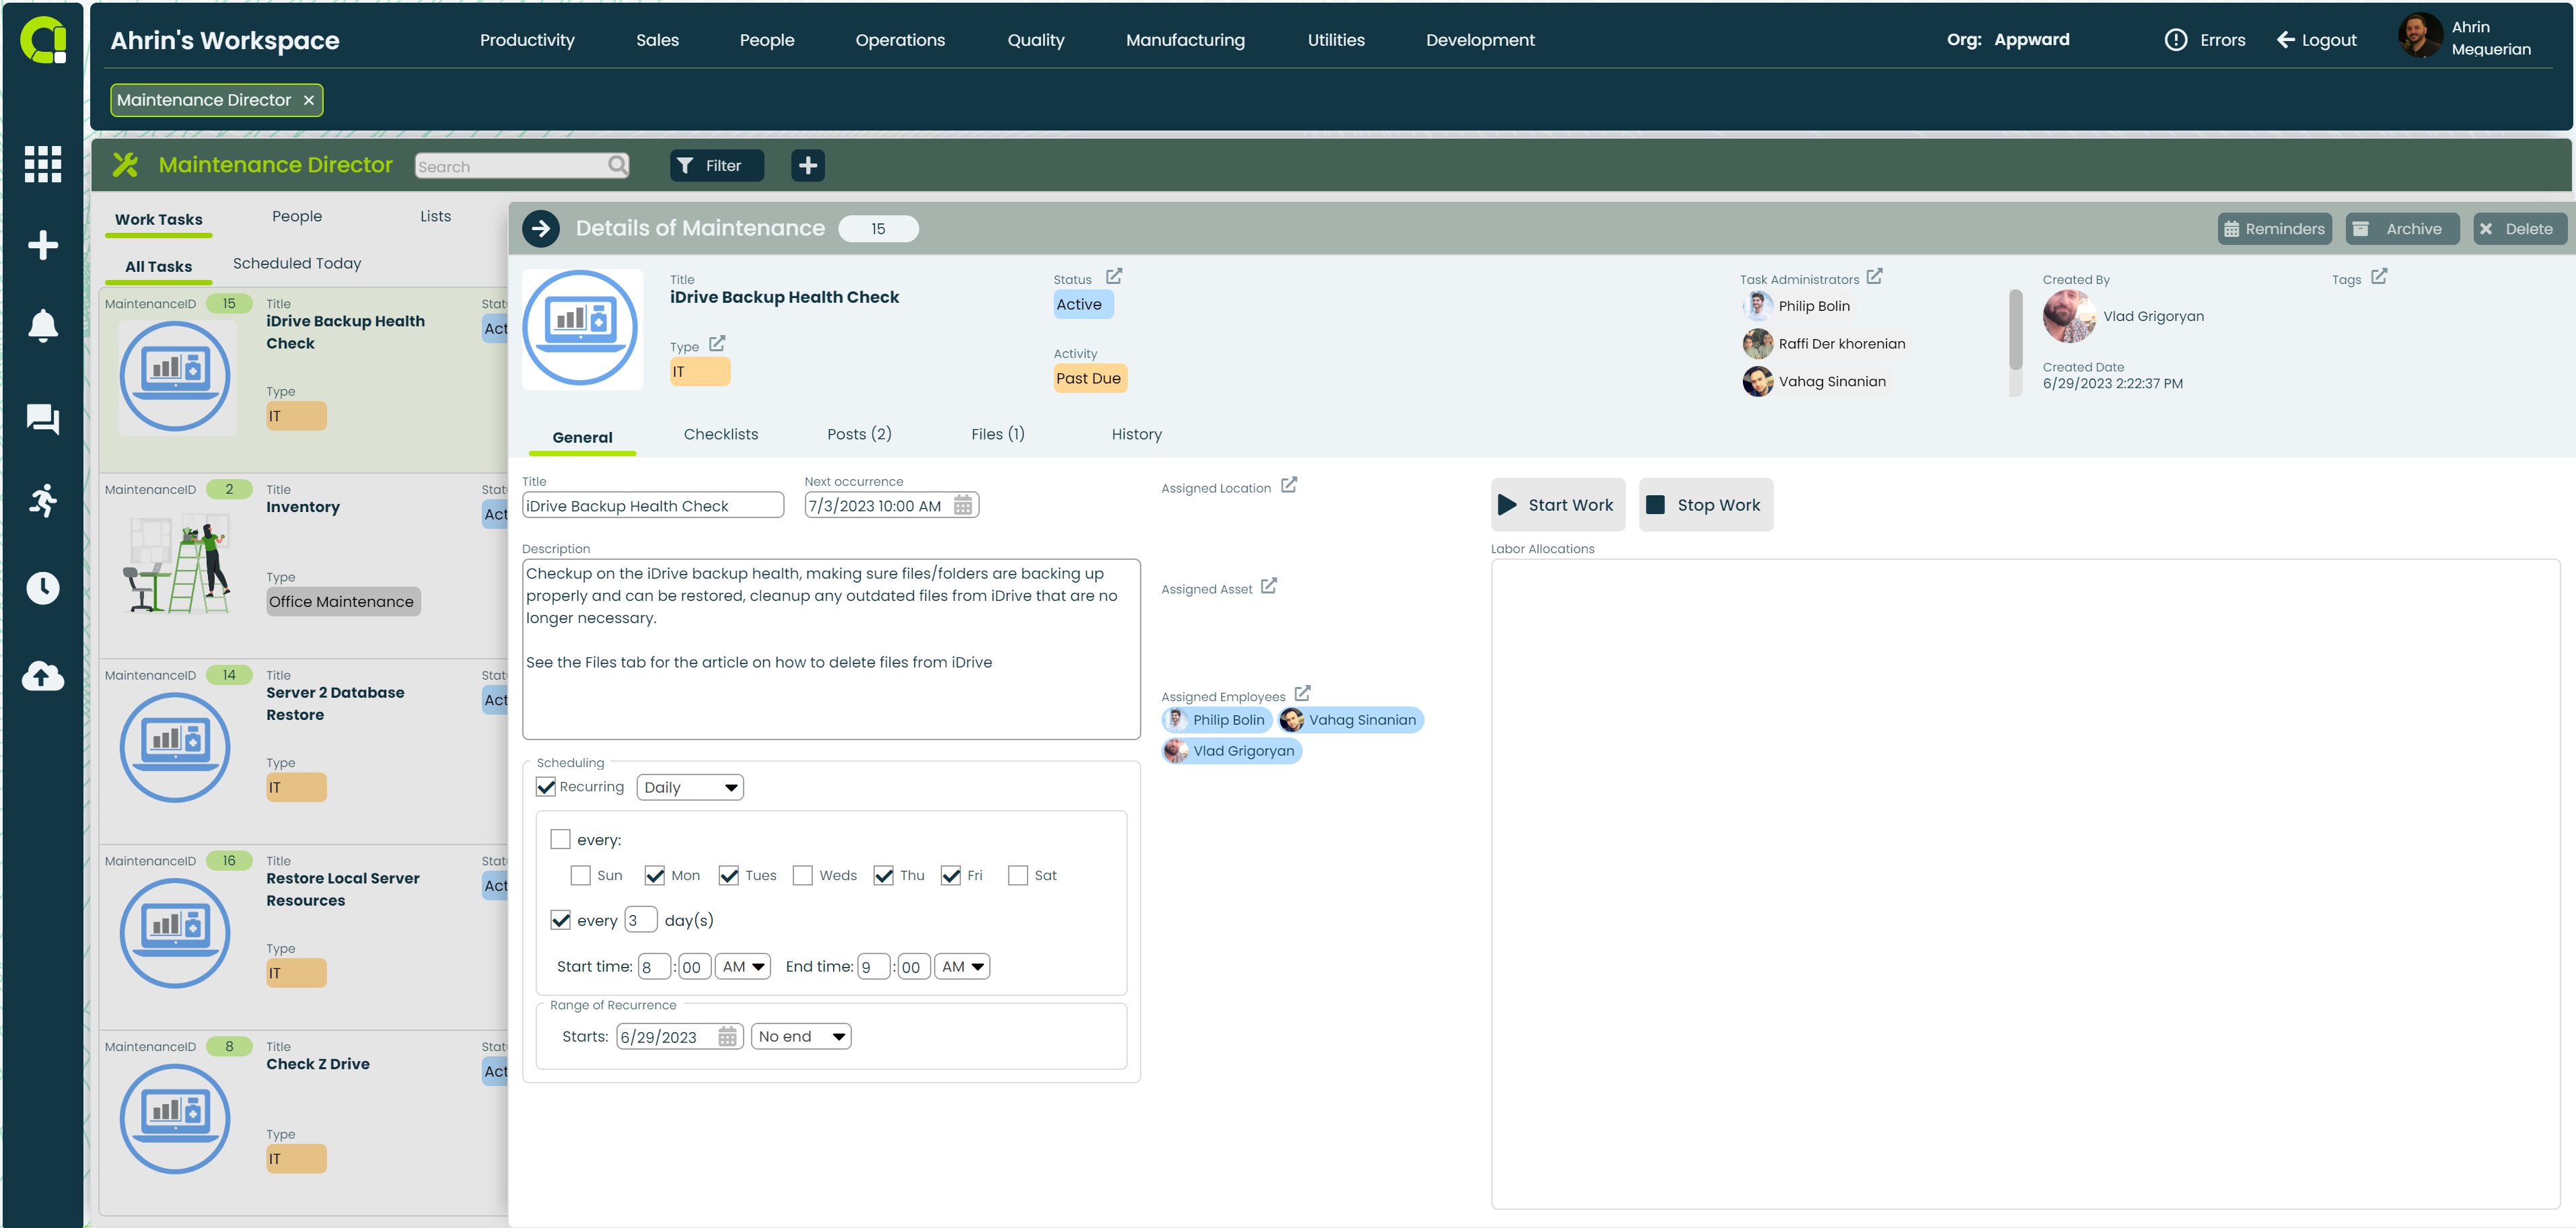Uncheck the Mon checkbox
2576x1228 pixels.
pyautogui.click(x=654, y=875)
